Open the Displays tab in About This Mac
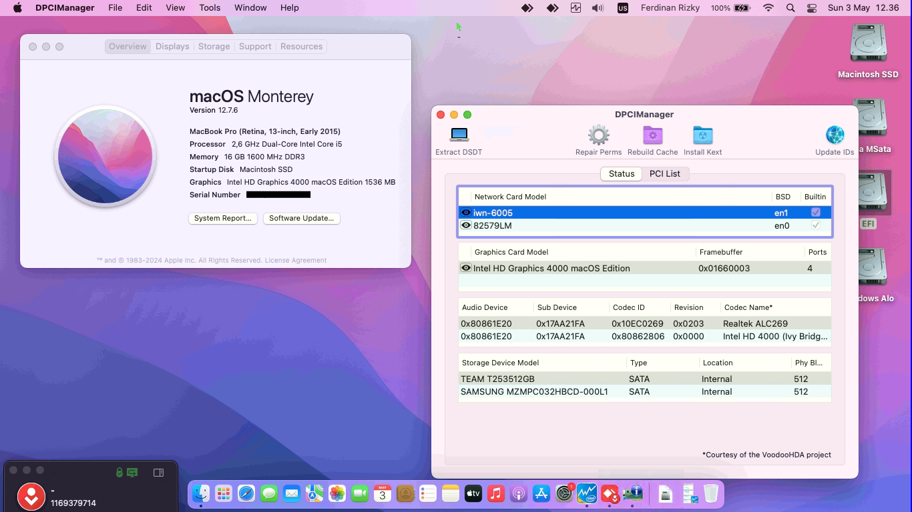The image size is (912, 512). pos(172,47)
